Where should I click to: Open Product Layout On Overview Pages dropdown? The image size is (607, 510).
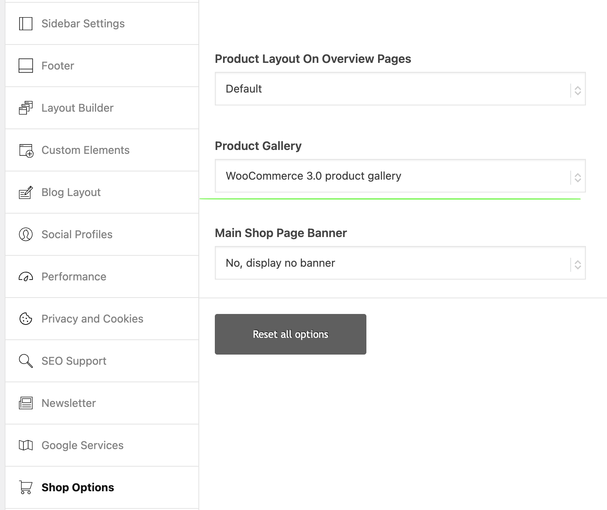pyautogui.click(x=400, y=89)
